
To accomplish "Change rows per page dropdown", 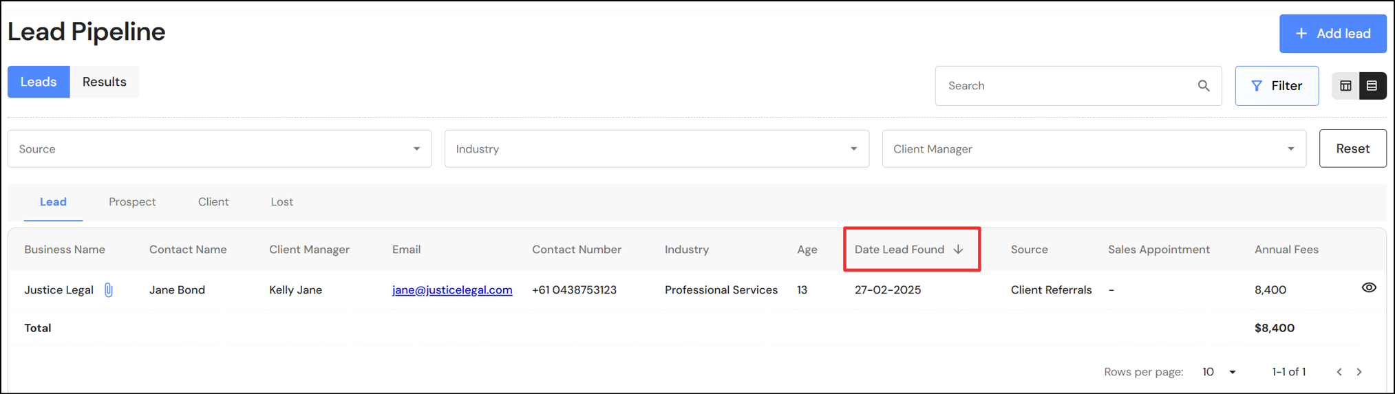I will click(1219, 372).
